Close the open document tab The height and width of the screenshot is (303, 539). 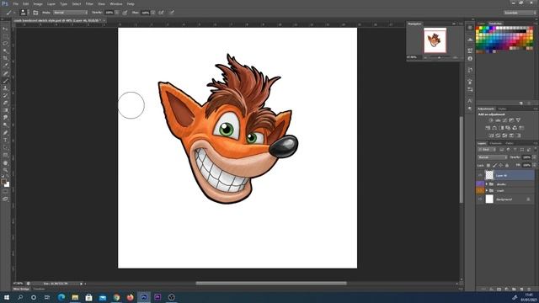(x=104, y=20)
